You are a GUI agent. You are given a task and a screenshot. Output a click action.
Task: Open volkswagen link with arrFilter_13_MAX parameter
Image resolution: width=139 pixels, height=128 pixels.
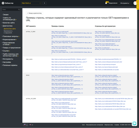click(x=72, y=47)
